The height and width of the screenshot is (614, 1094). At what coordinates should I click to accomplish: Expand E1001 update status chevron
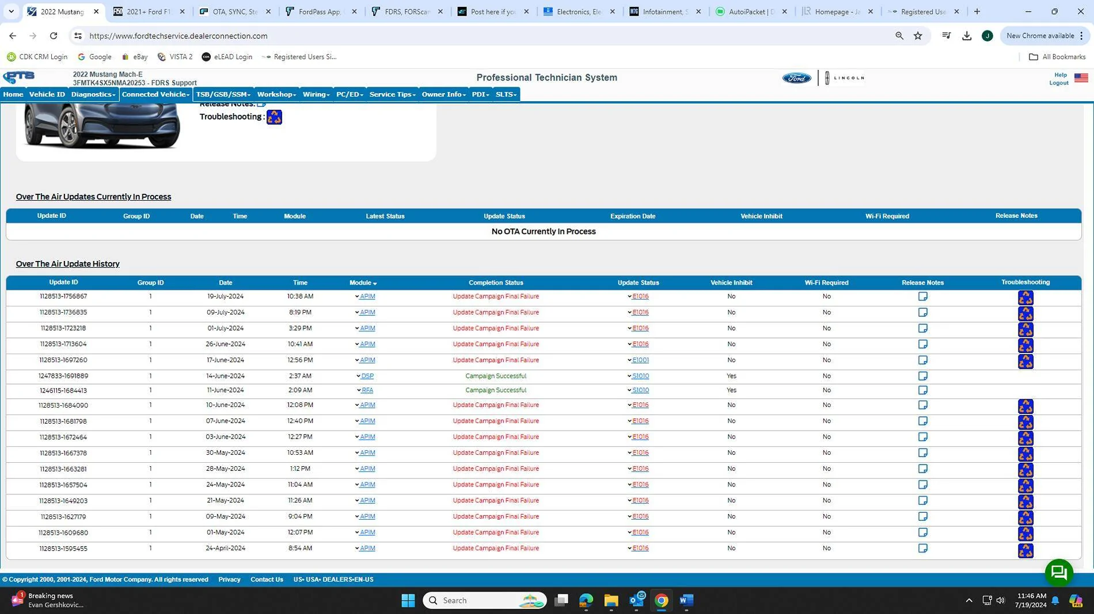pos(629,360)
